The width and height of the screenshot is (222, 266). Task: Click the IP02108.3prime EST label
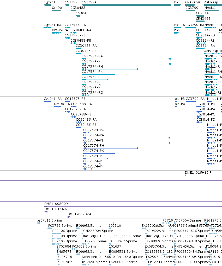[64, 236]
